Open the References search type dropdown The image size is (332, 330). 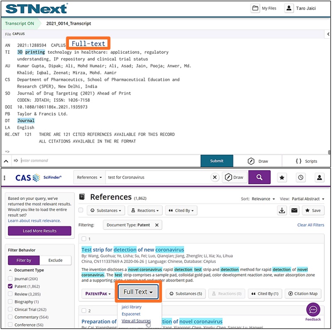[89, 177]
